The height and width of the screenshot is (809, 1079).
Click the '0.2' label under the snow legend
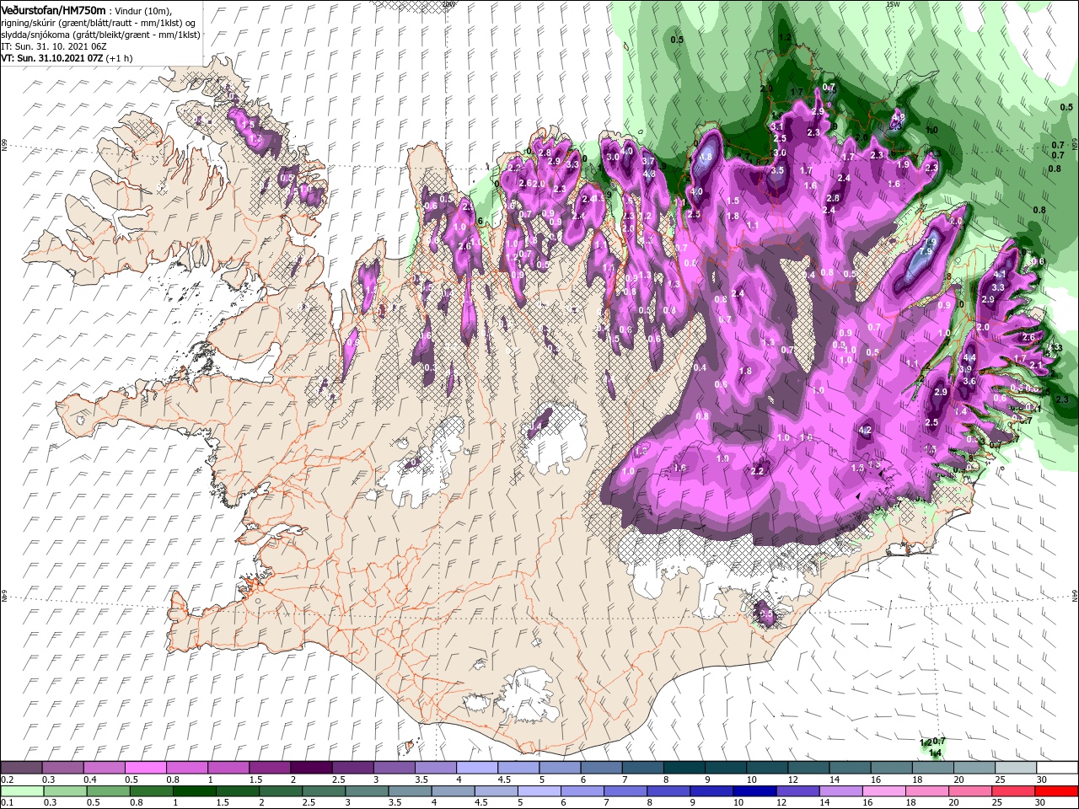click(x=7, y=780)
